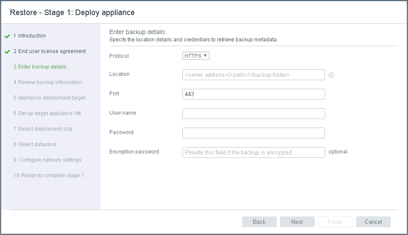Select step 7 Select deployment size
This screenshot has height=235, width=408.
(43, 129)
